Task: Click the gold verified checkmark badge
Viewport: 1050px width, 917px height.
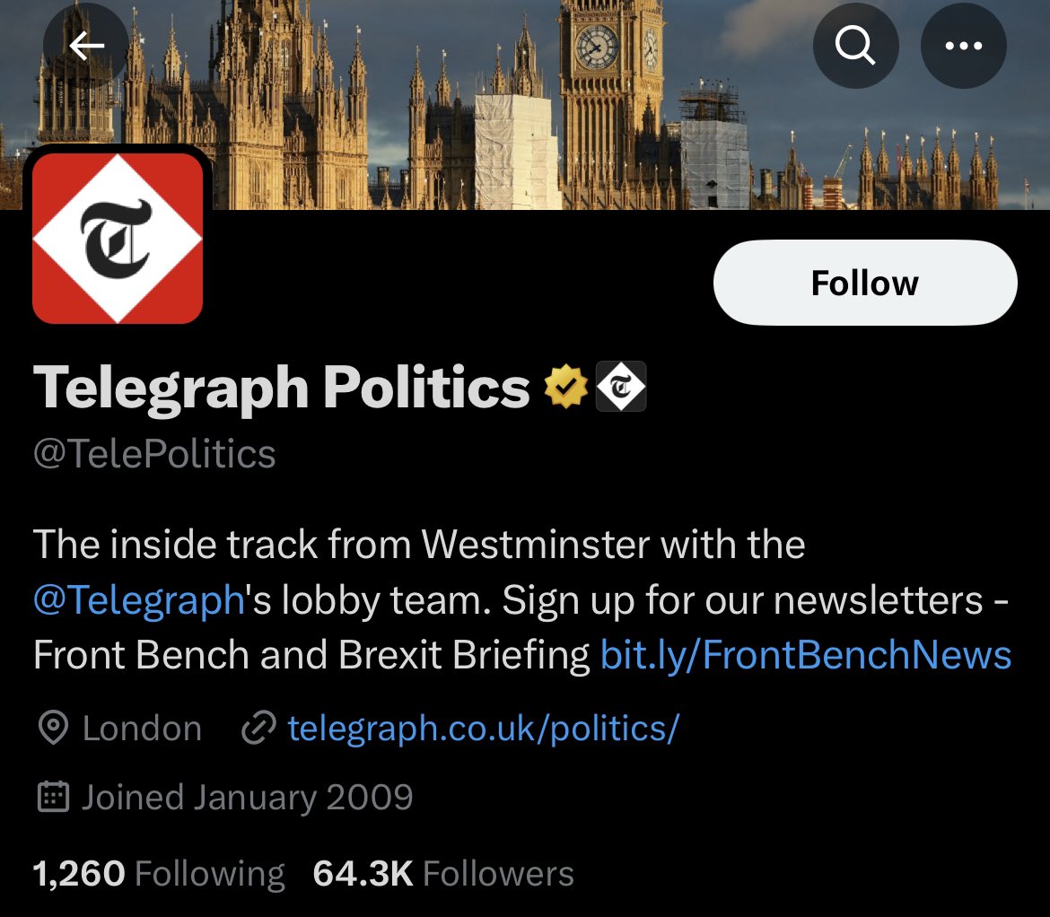Action: point(565,388)
